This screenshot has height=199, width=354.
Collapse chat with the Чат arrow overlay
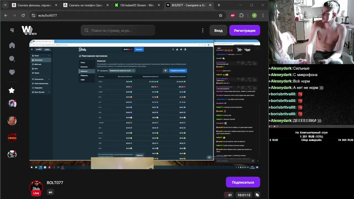pyautogui.click(x=244, y=50)
